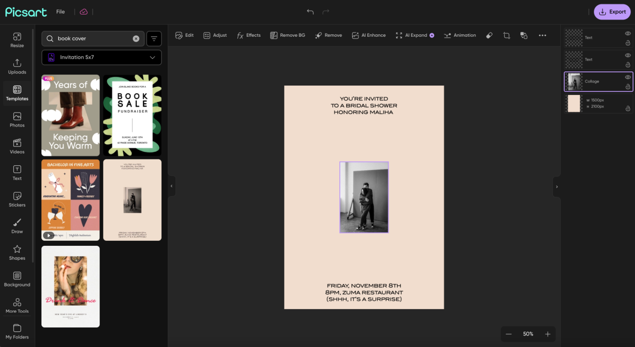Click the Export button
Viewport: 635px width, 347px height.
[x=612, y=12]
